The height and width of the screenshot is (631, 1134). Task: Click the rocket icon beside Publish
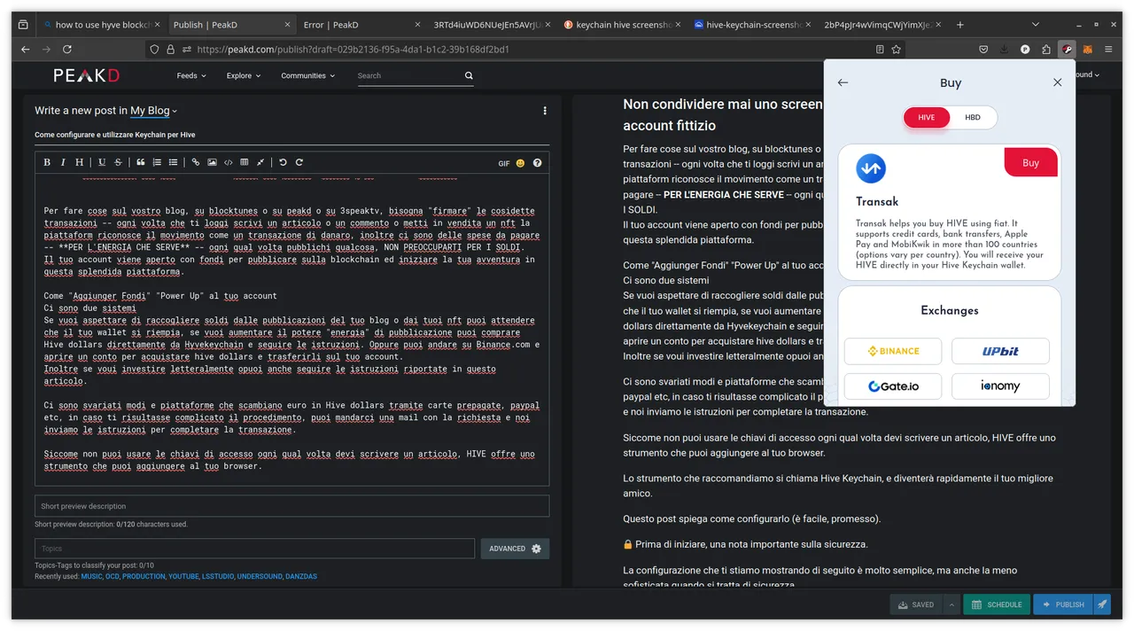[x=1102, y=604]
